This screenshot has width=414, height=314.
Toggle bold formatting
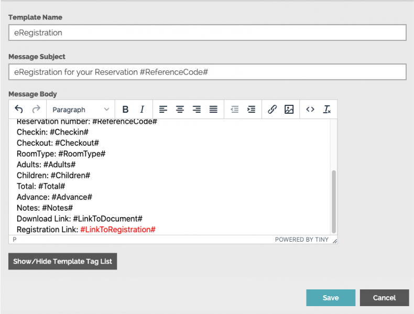[x=125, y=110]
